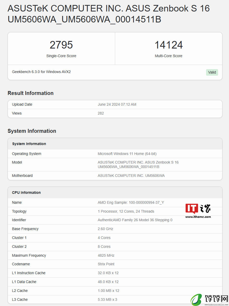Click the Operating System row label

27,154
